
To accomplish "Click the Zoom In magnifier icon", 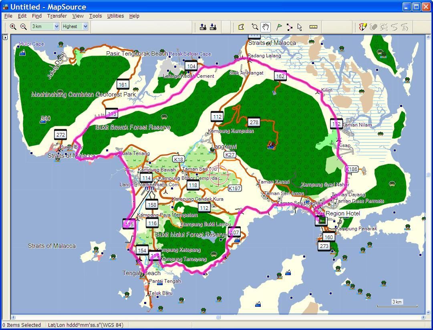I will tap(13, 27).
